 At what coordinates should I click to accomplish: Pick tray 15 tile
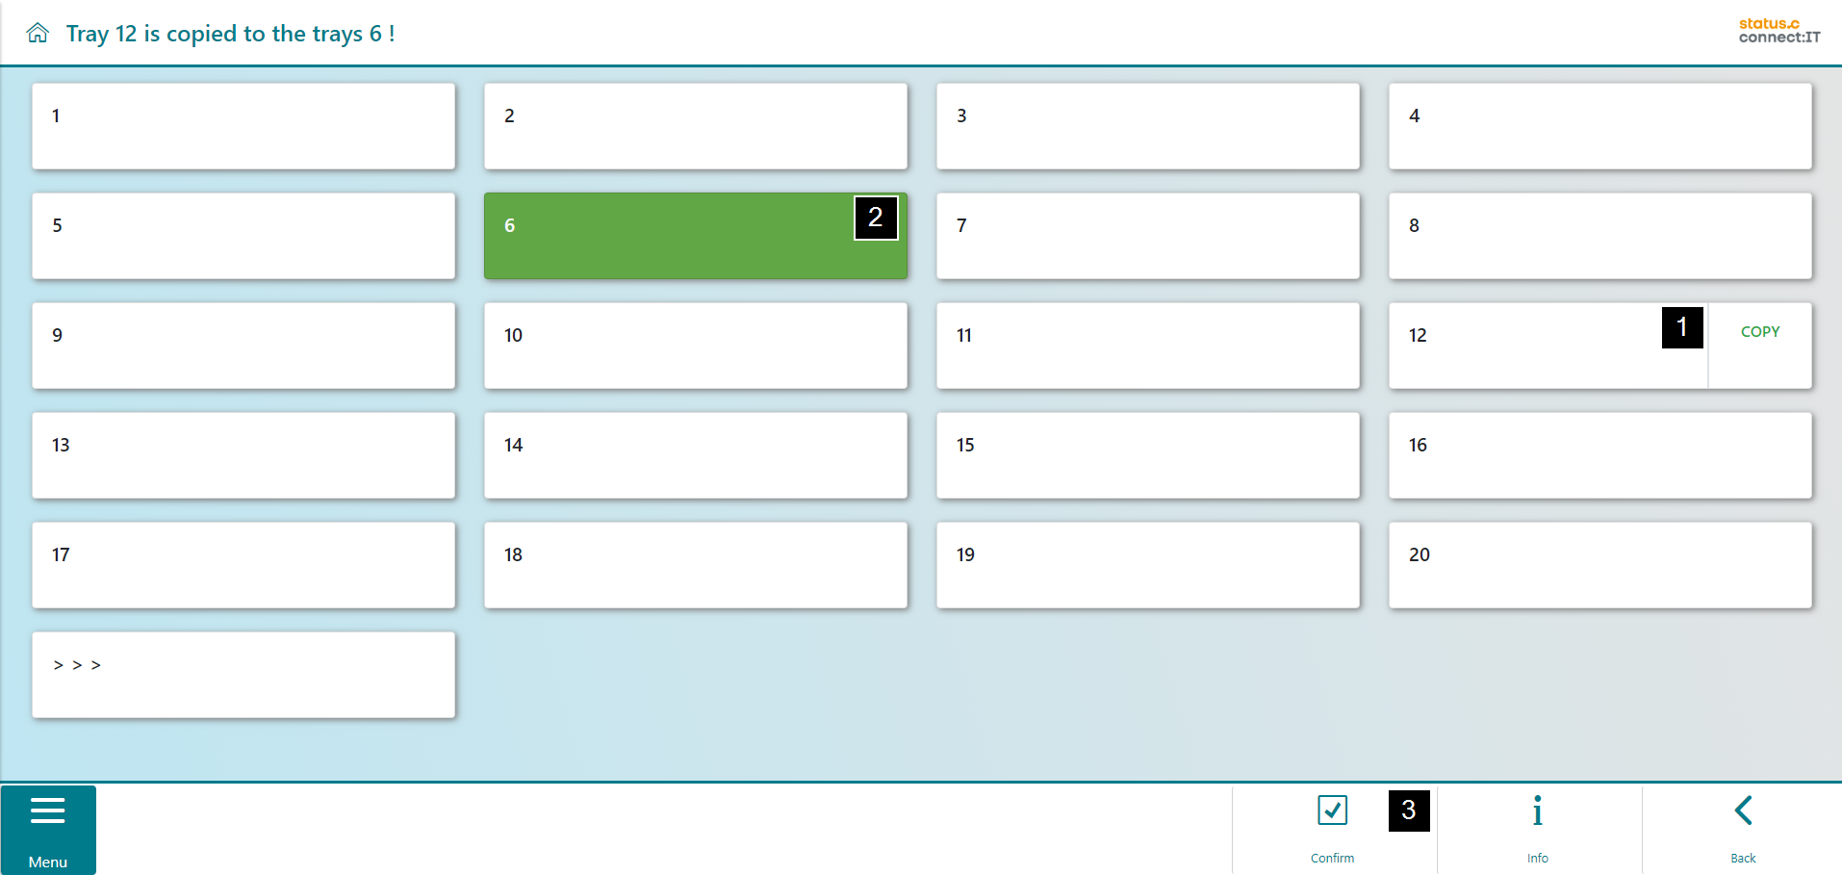(1147, 455)
